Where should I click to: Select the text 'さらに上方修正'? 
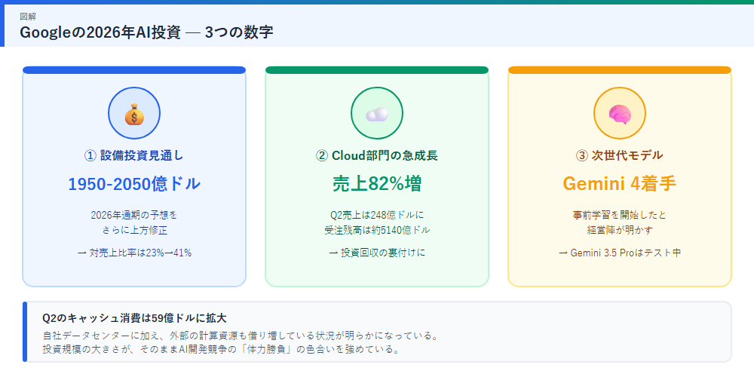pos(134,230)
